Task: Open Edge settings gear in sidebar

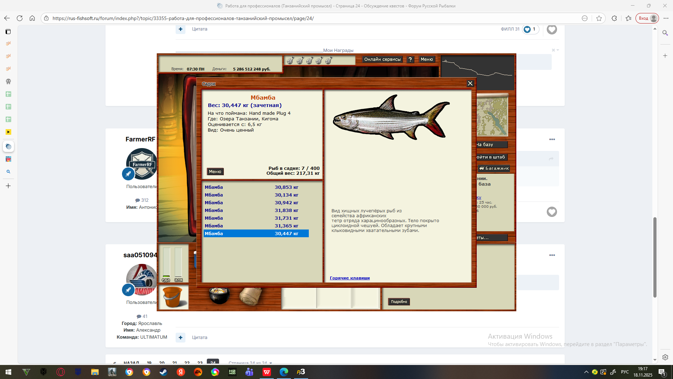Action: [665, 357]
